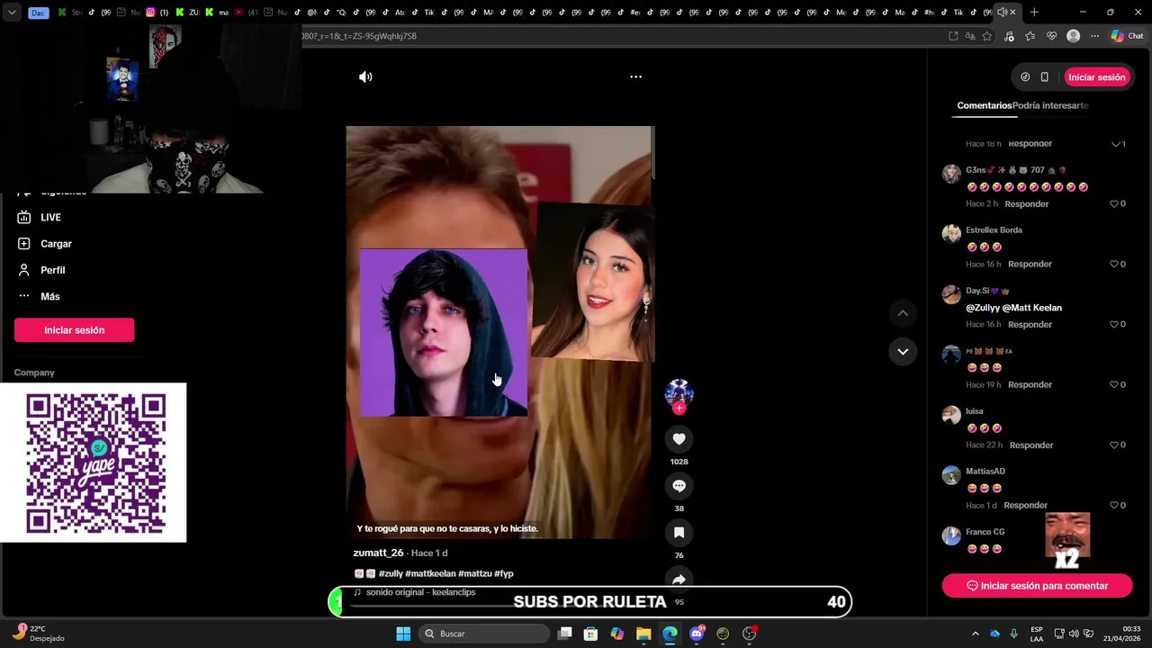Open the video more options menu
This screenshot has width=1152, height=648.
(635, 76)
